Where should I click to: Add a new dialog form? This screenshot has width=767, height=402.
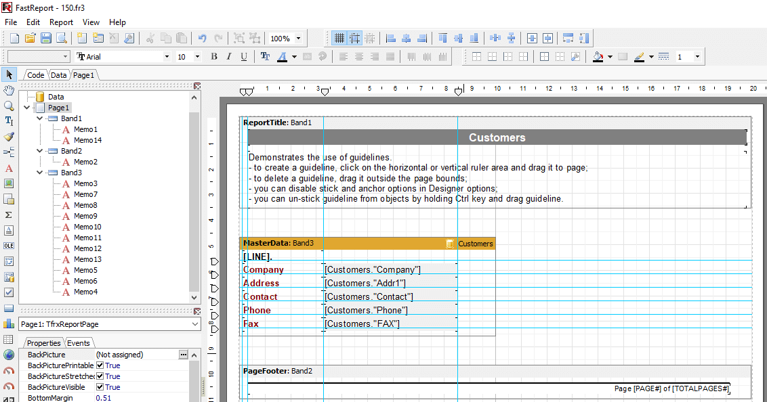pyautogui.click(x=98, y=38)
